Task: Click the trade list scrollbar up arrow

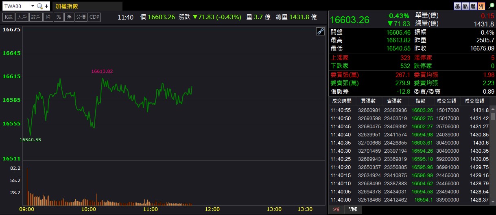Action: coord(493,109)
